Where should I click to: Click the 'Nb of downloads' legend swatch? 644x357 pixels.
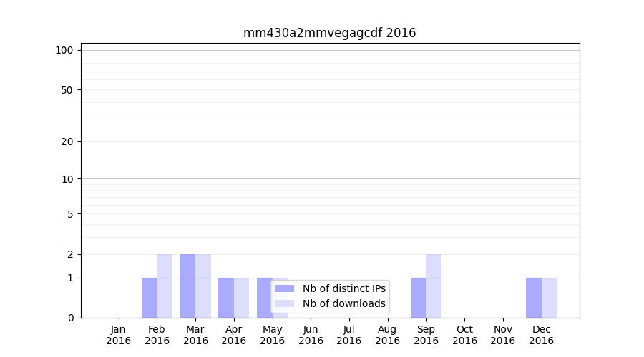pos(284,303)
